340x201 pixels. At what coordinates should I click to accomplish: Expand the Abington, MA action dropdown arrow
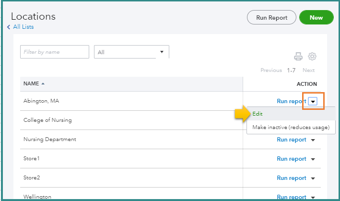313,102
